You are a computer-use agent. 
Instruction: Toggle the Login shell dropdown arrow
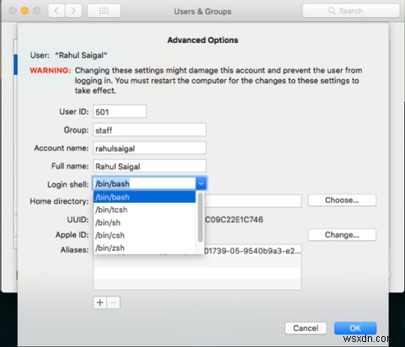click(201, 184)
